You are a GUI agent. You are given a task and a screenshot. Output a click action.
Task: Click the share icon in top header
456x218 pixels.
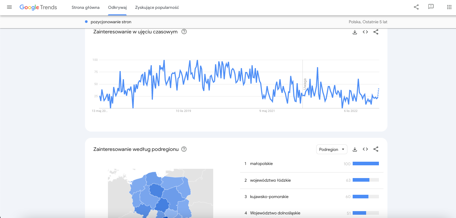click(416, 7)
